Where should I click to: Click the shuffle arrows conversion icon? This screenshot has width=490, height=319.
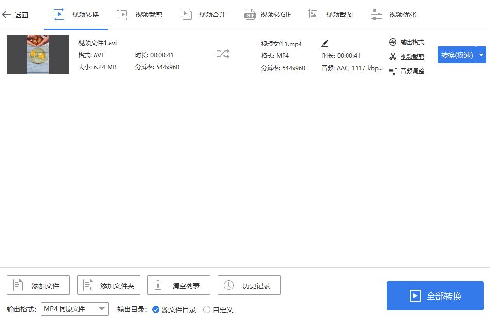point(222,54)
